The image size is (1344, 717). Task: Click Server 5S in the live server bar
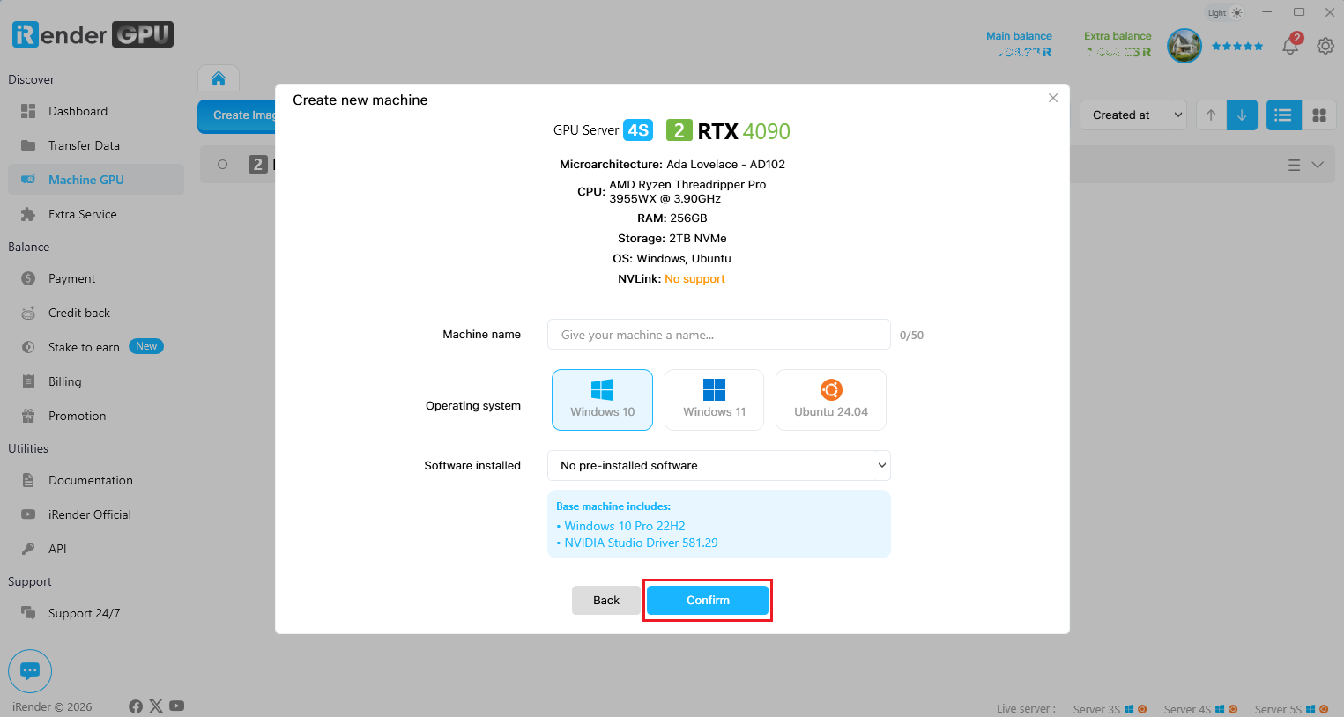[1291, 709]
